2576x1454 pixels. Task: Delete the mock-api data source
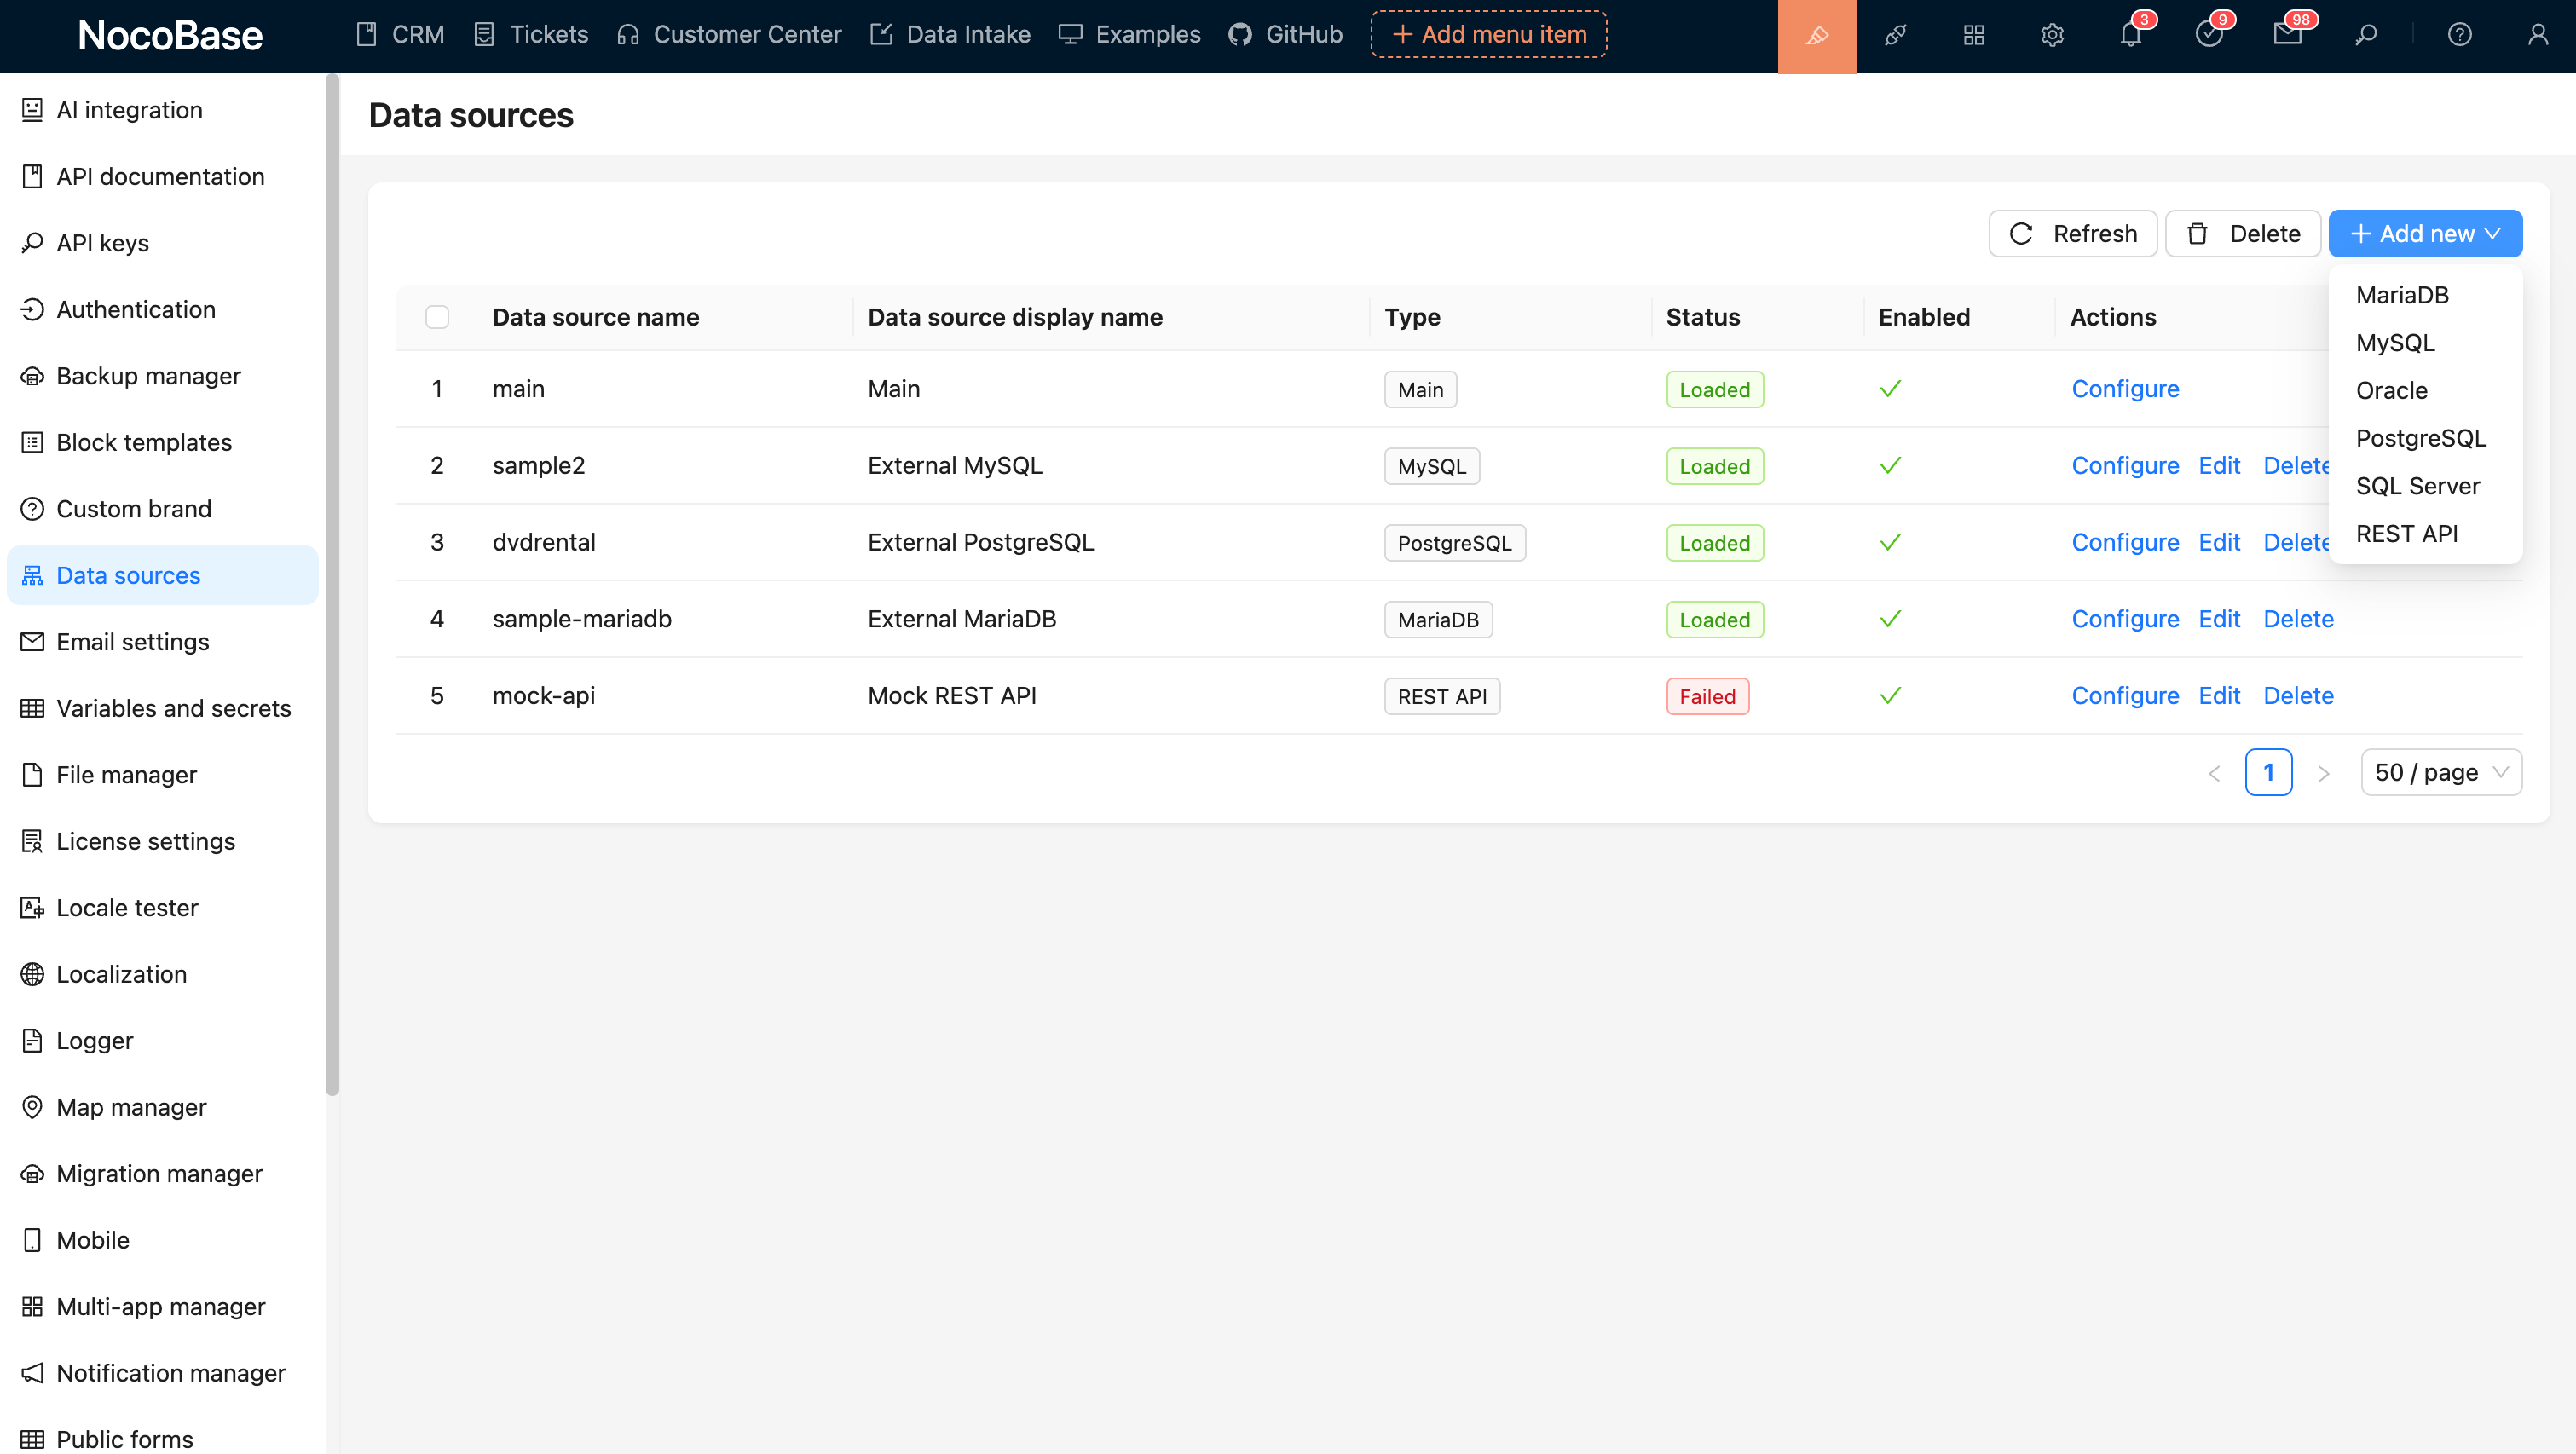pyautogui.click(x=2298, y=696)
